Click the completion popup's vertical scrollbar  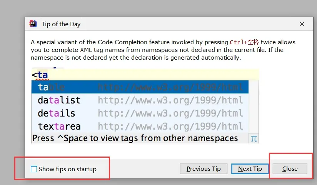click(x=254, y=107)
